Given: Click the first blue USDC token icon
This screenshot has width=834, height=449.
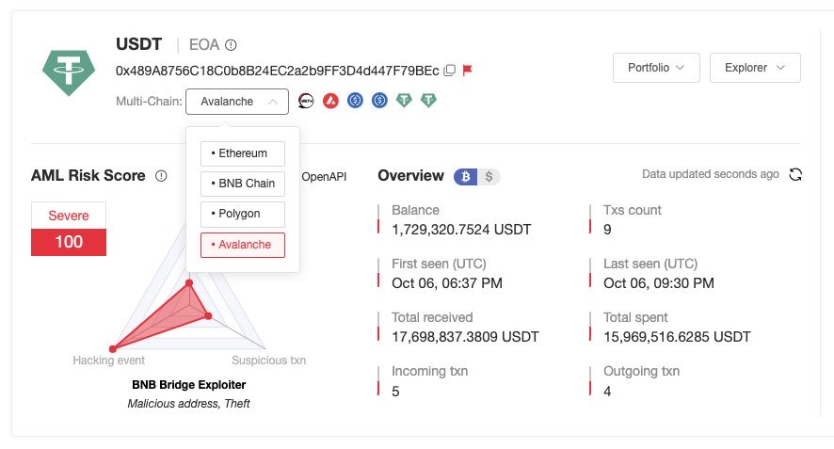Looking at the screenshot, I should 355,101.
